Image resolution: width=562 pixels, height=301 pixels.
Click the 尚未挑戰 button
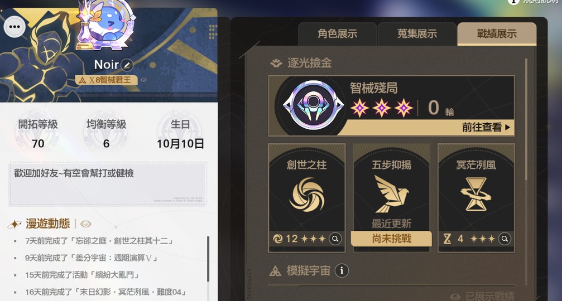(x=391, y=239)
